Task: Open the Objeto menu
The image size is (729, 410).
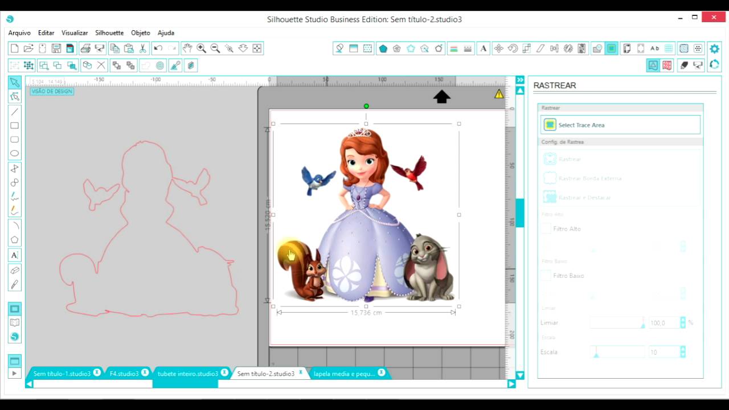Action: coord(141,33)
